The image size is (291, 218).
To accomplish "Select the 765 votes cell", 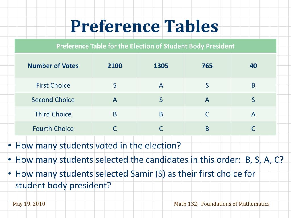I will click(207, 66).
